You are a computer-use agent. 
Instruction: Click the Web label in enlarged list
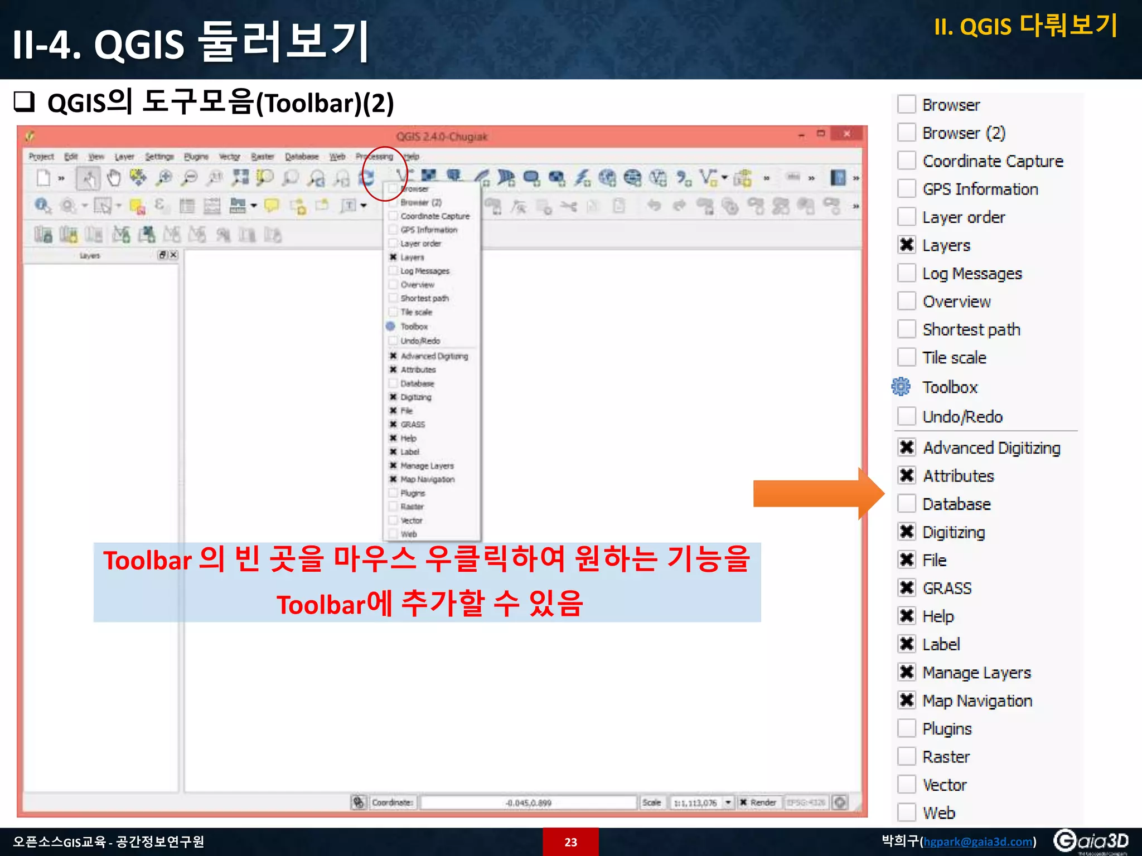(x=939, y=813)
